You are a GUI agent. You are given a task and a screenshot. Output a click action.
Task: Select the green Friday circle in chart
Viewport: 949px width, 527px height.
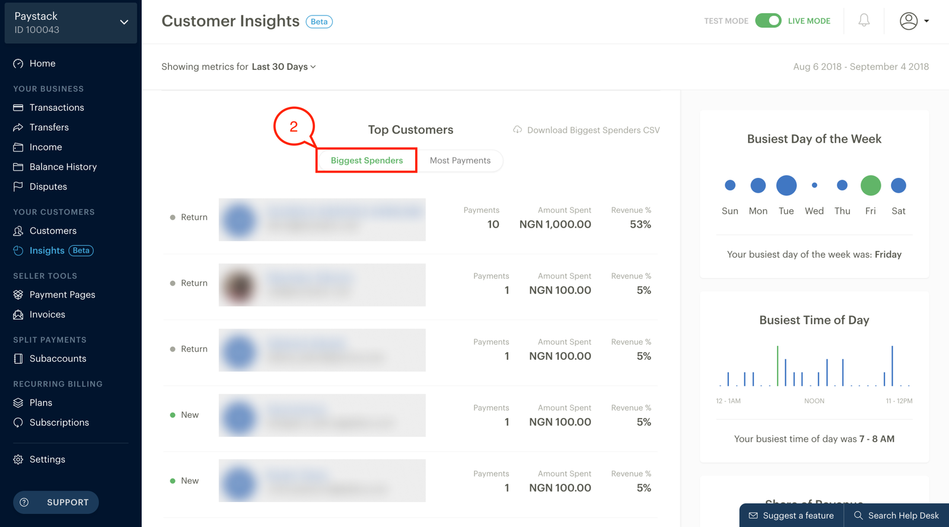click(x=871, y=186)
